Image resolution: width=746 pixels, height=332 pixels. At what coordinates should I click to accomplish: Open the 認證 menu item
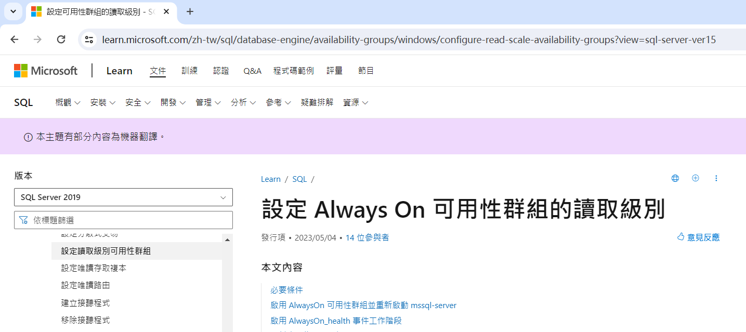(x=221, y=71)
